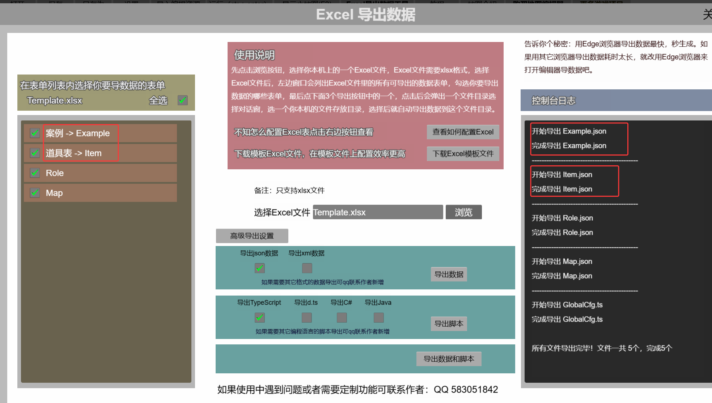Enable the 导出C# checkbox
Viewport: 712px width, 403px height.
[x=342, y=318]
